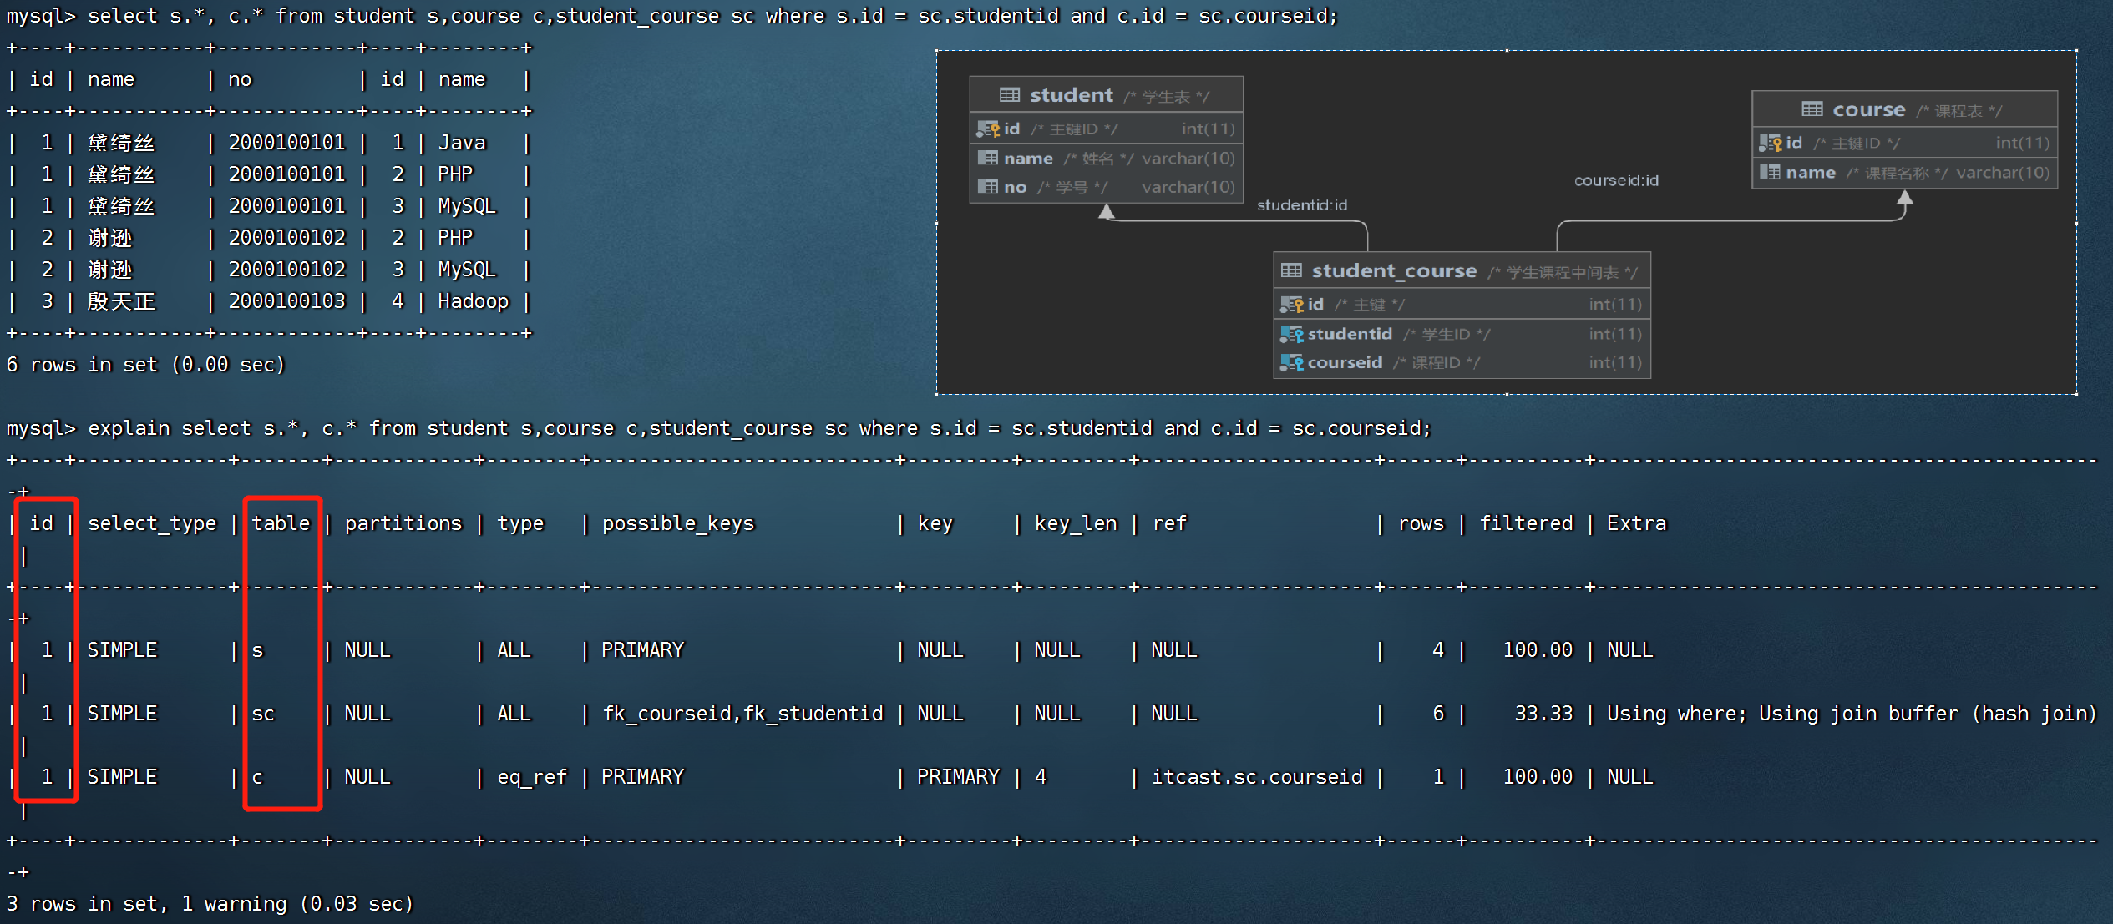Image resolution: width=2113 pixels, height=924 pixels.
Task: Click the varchar(10) type of student no
Action: click(x=1188, y=187)
